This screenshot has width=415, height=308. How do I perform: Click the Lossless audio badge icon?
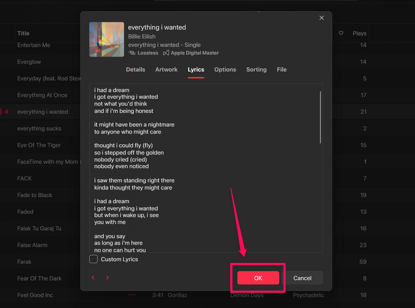click(132, 53)
